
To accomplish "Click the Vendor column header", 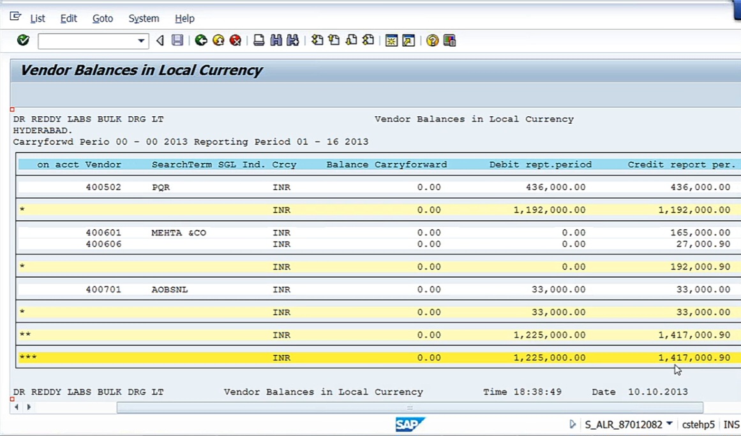I will pyautogui.click(x=103, y=165).
